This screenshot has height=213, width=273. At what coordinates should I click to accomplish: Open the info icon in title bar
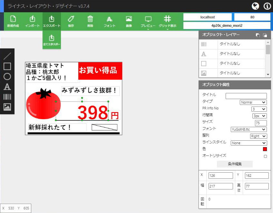point(267,6)
